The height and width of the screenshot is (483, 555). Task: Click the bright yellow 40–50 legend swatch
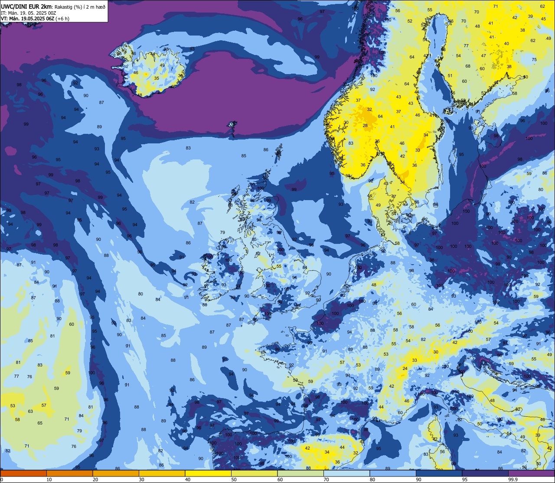[208, 473]
